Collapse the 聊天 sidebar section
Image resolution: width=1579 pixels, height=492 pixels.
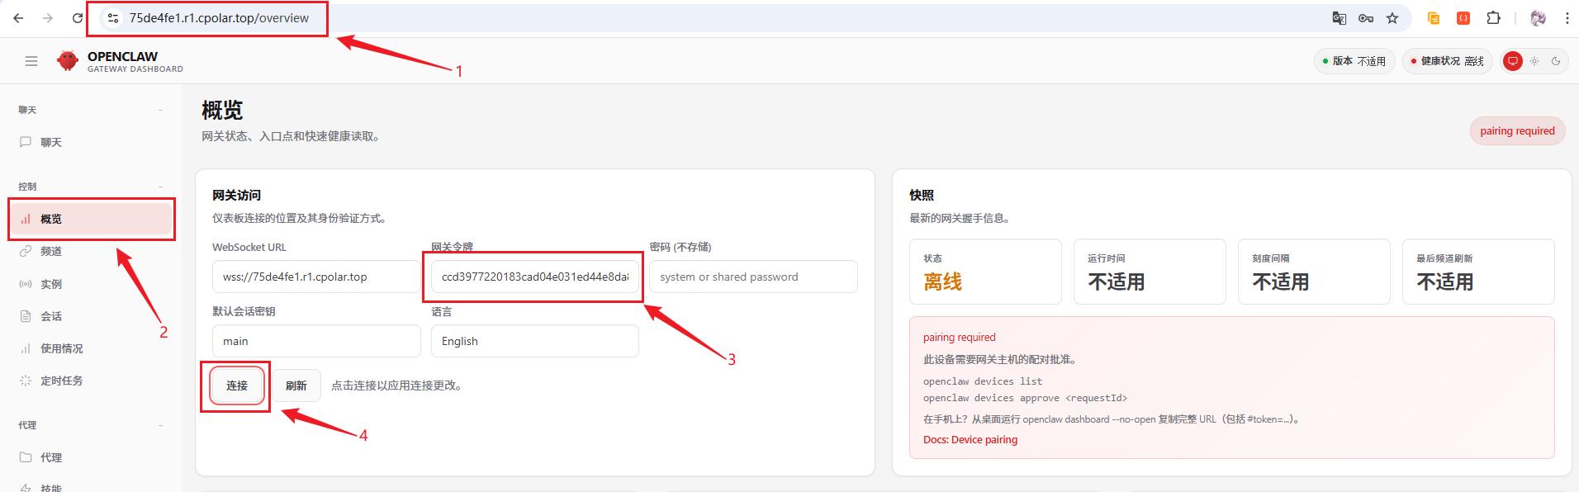pos(160,110)
